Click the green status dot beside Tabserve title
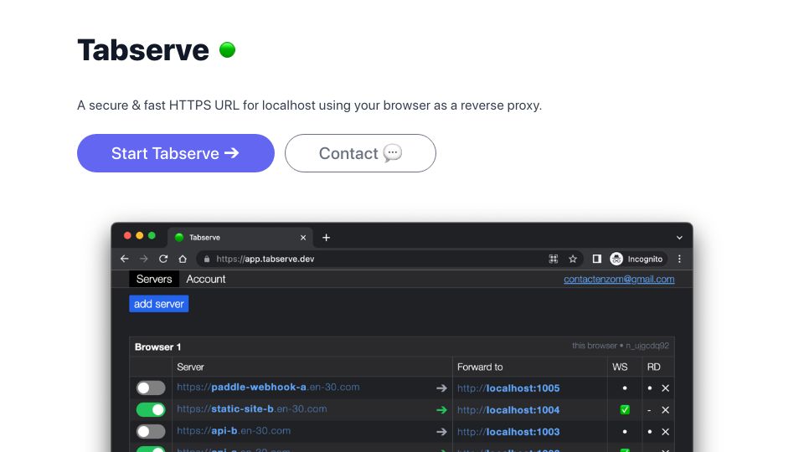804x452 pixels. (227, 49)
